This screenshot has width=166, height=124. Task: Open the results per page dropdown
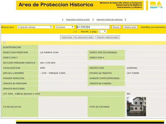102,31
